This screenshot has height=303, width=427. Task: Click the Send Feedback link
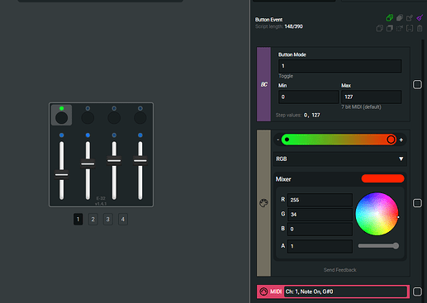339,270
